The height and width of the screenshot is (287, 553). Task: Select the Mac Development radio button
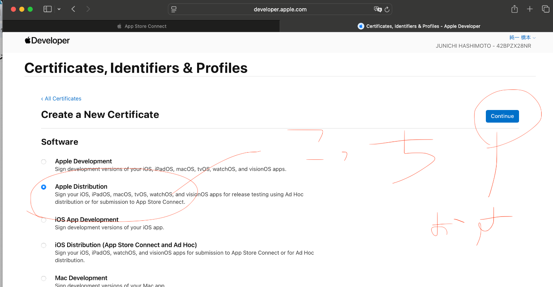coord(43,278)
